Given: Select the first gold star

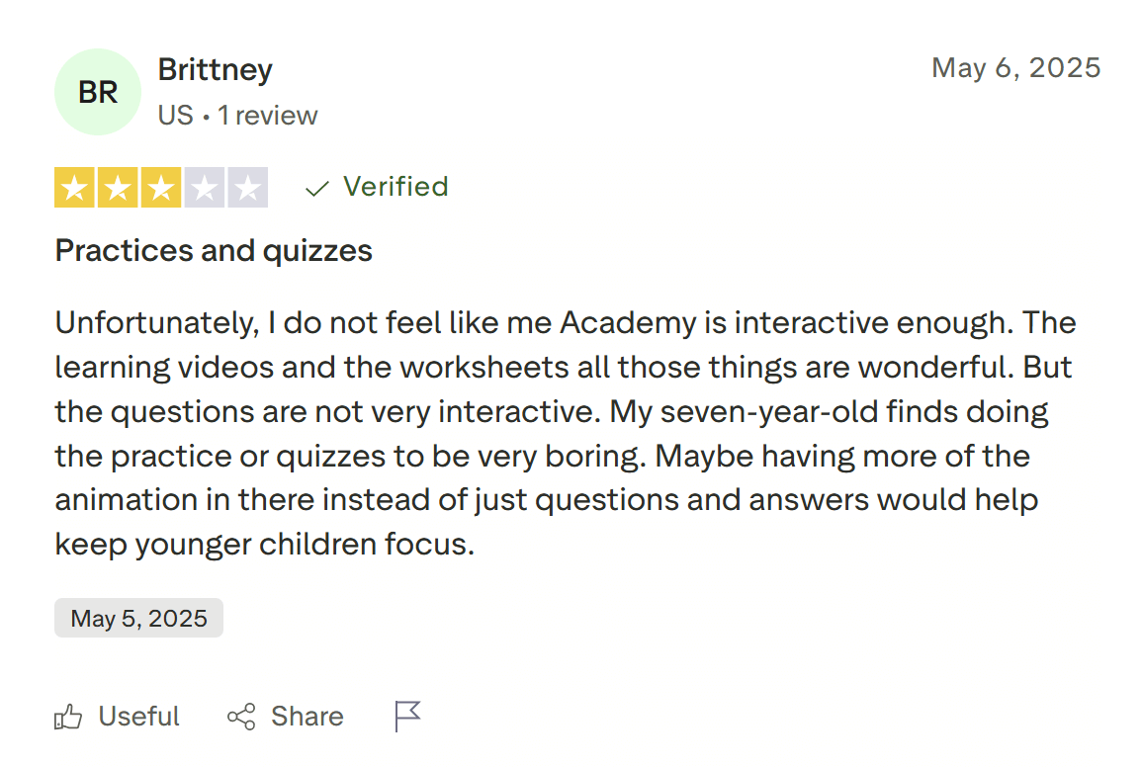Looking at the screenshot, I should (x=74, y=187).
